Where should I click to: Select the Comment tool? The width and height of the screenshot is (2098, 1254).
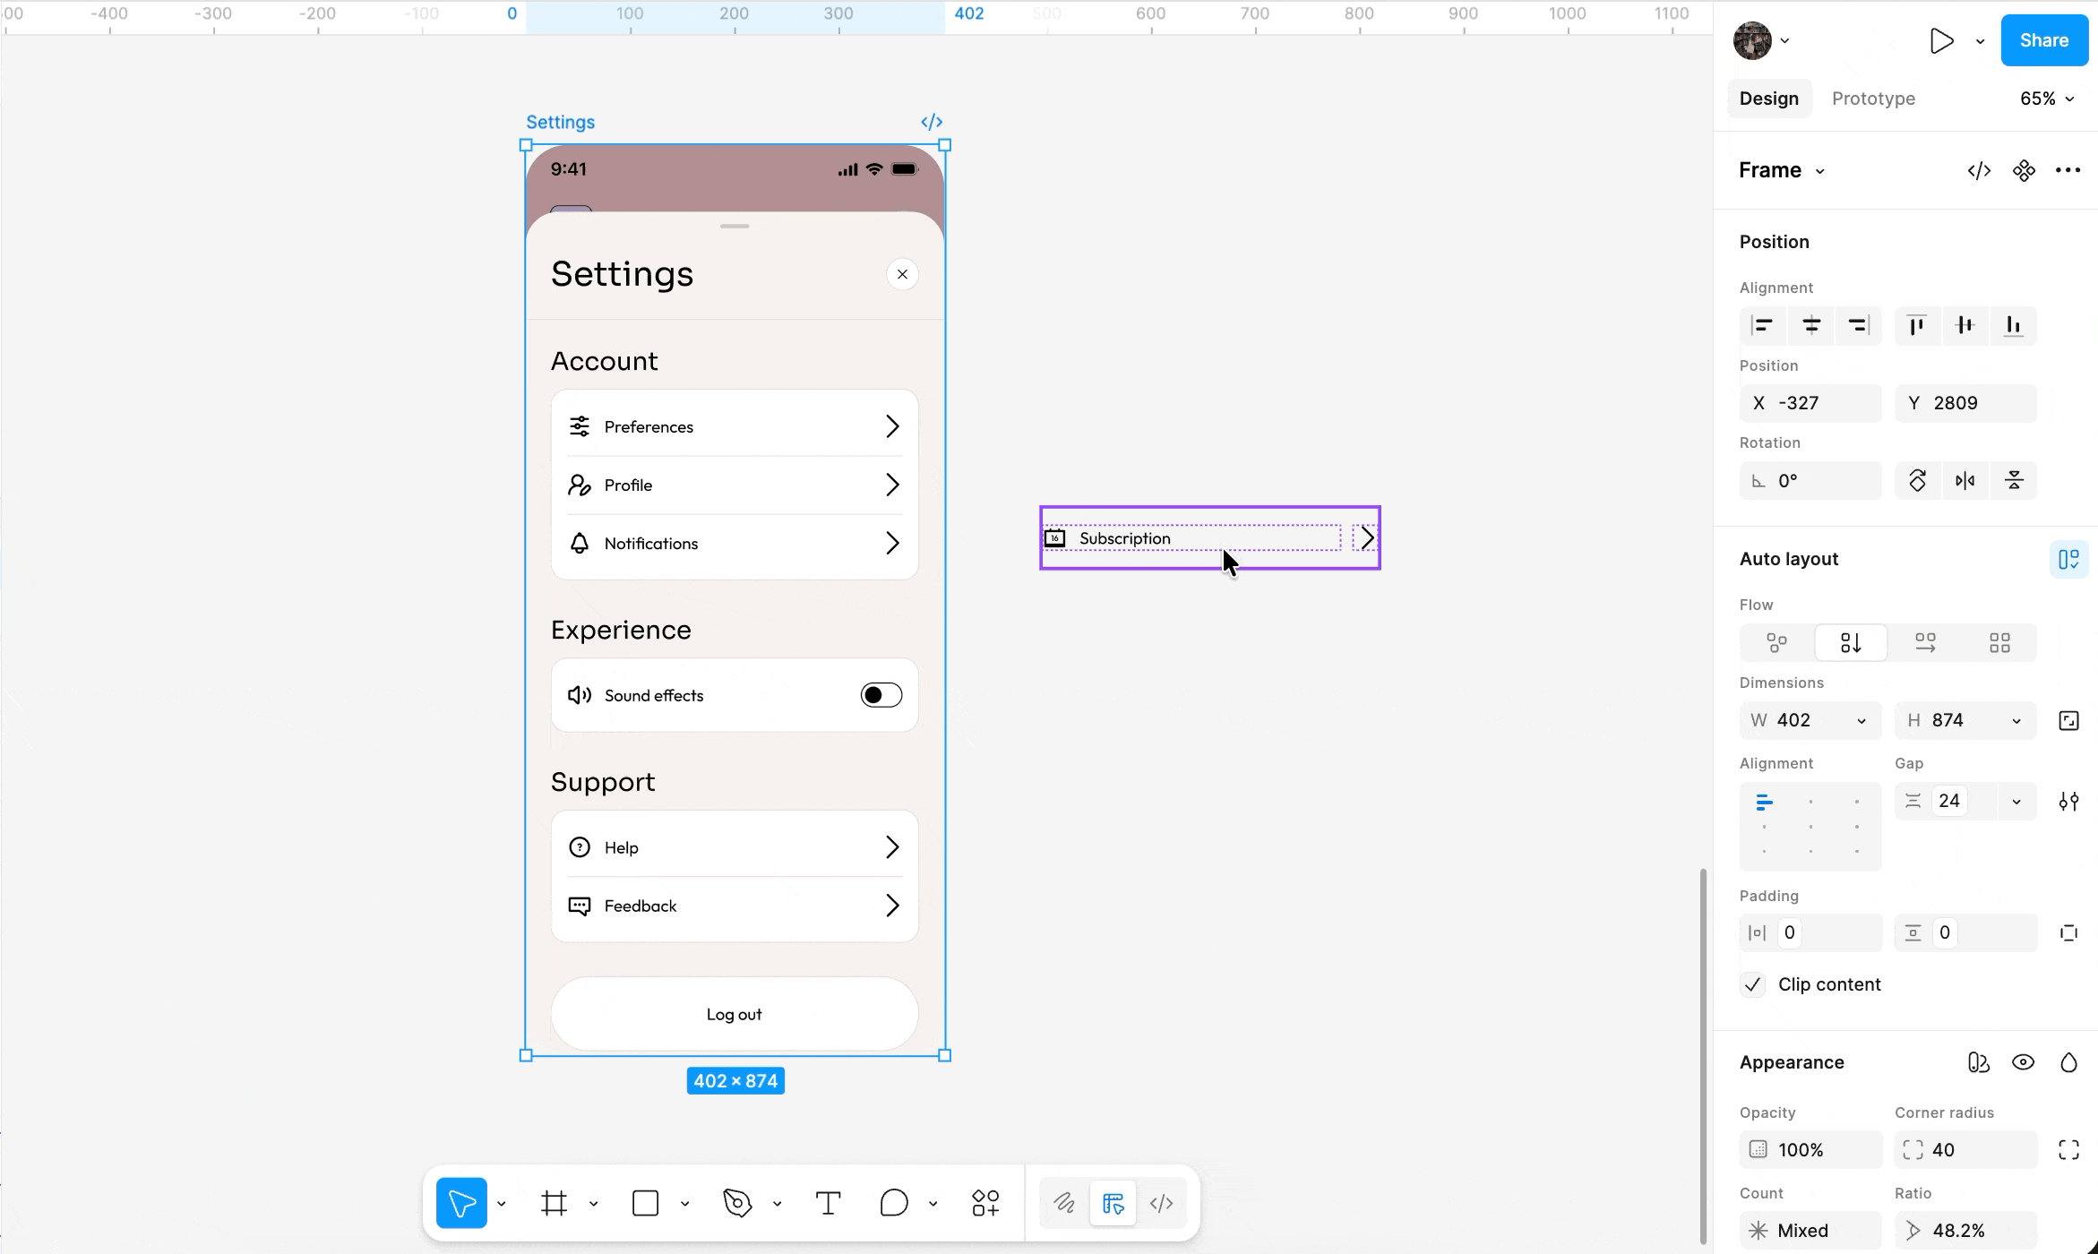(x=893, y=1203)
